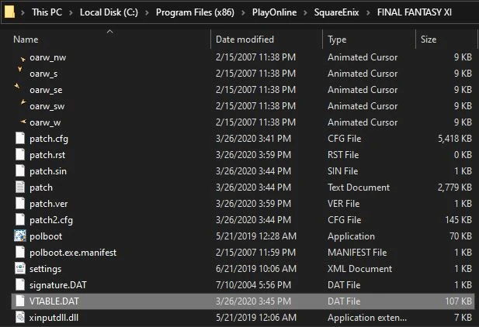Click the xinputdll.dll file icon
The width and height of the screenshot is (479, 327).
pyautogui.click(x=20, y=317)
